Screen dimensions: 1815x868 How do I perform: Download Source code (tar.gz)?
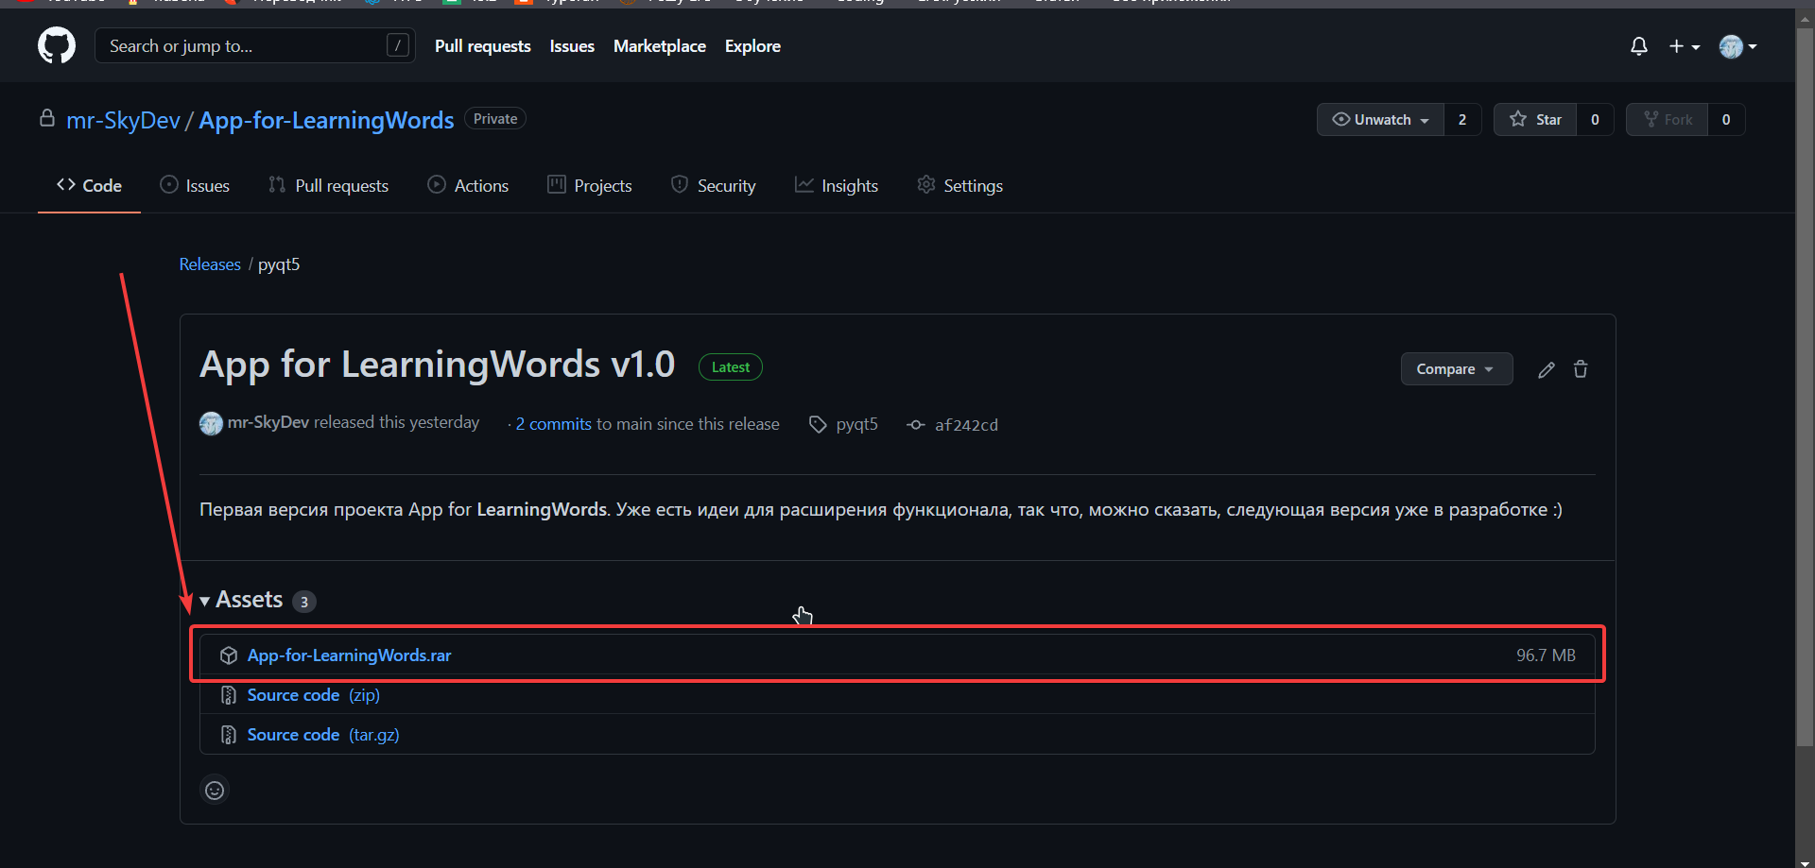point(323,735)
